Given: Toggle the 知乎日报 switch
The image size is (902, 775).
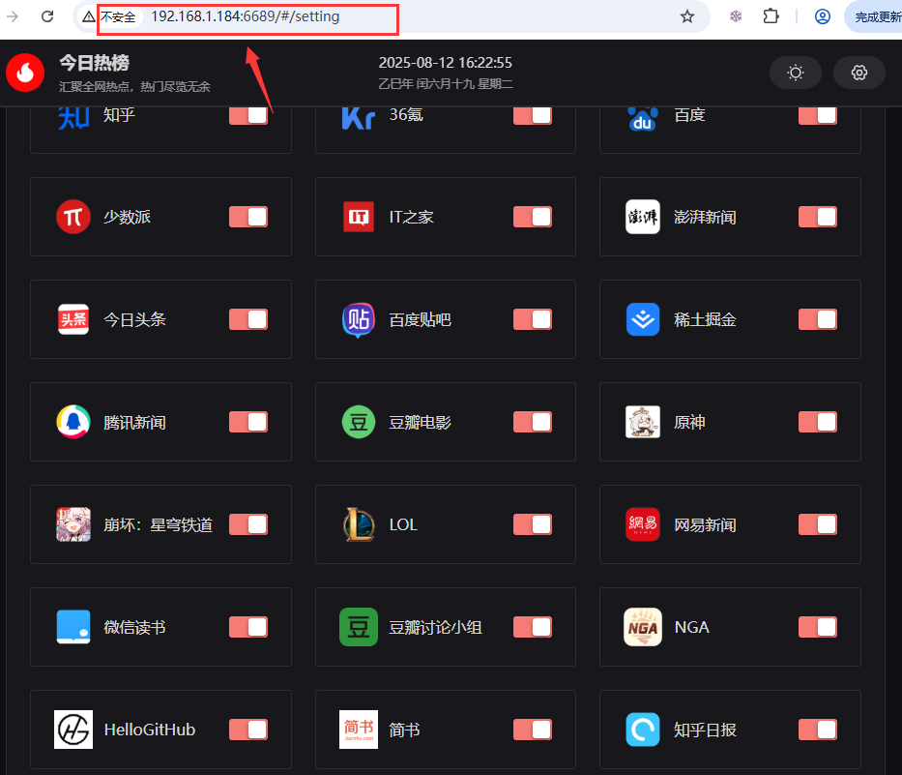Looking at the screenshot, I should pyautogui.click(x=818, y=730).
